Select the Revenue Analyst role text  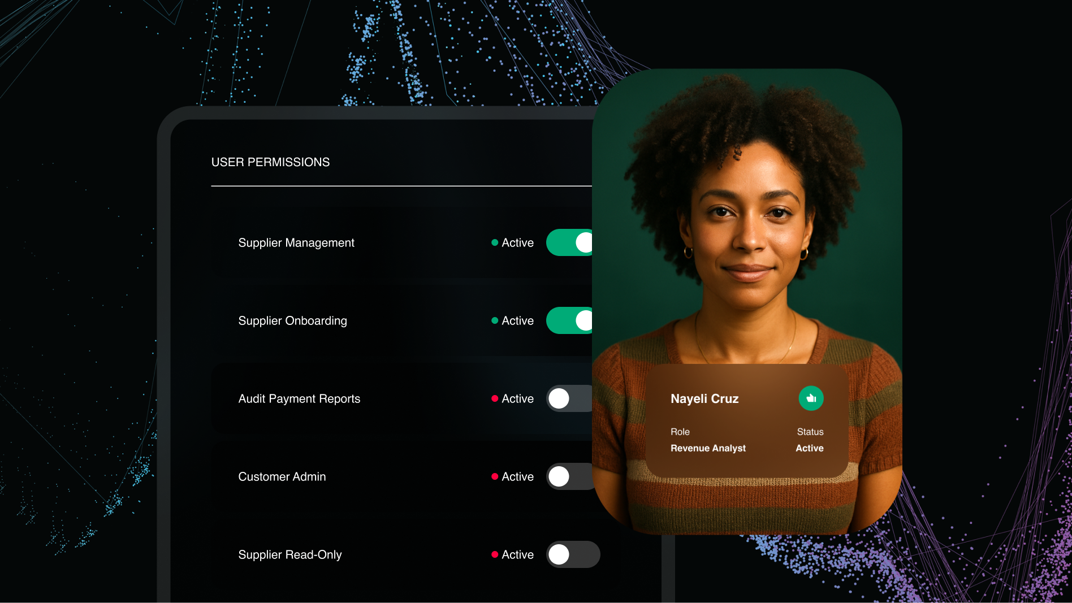point(708,448)
